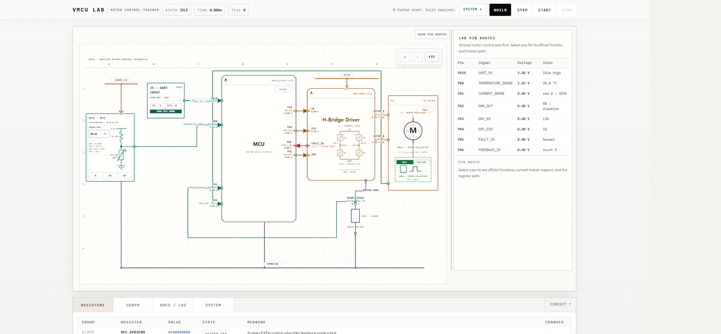
Task: Click SEND TEST FRAME in the UART block
Action: point(166,111)
